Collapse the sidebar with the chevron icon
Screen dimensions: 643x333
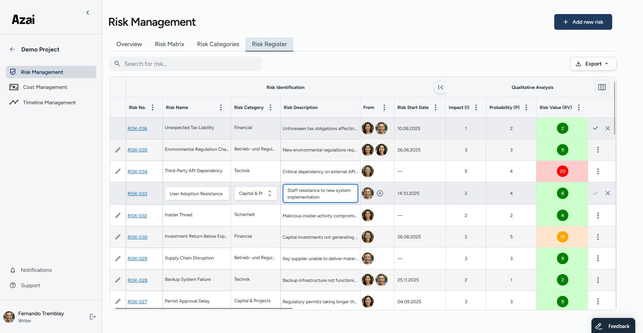(88, 13)
